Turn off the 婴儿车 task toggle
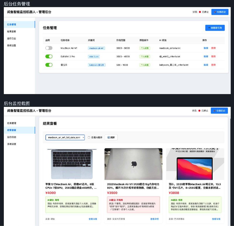The image size is (234, 226). click(49, 65)
